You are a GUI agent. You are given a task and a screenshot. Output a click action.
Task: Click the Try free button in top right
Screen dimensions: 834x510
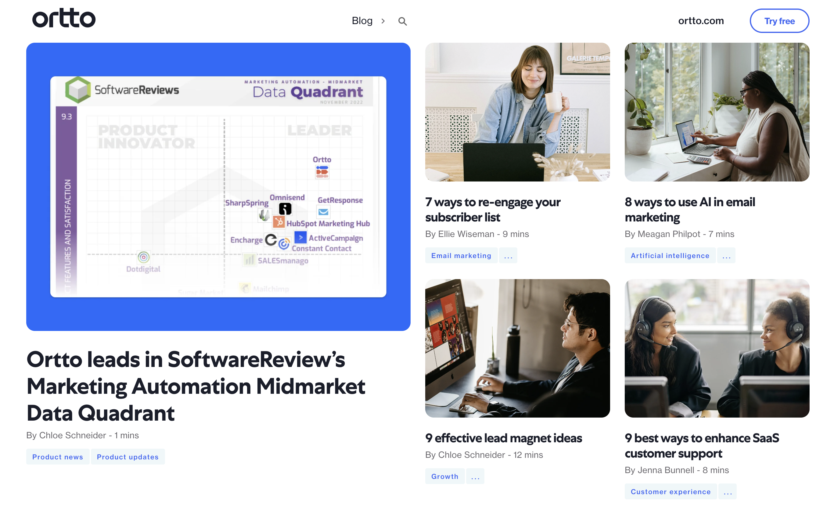pos(779,21)
